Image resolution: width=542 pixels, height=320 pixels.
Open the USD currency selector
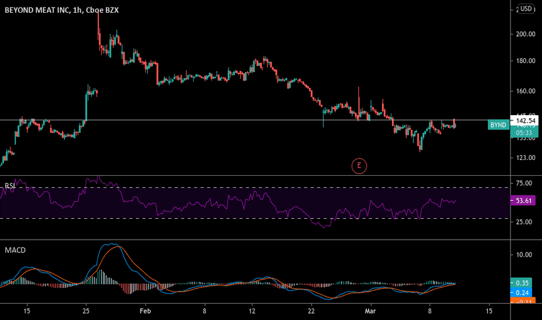click(x=526, y=9)
